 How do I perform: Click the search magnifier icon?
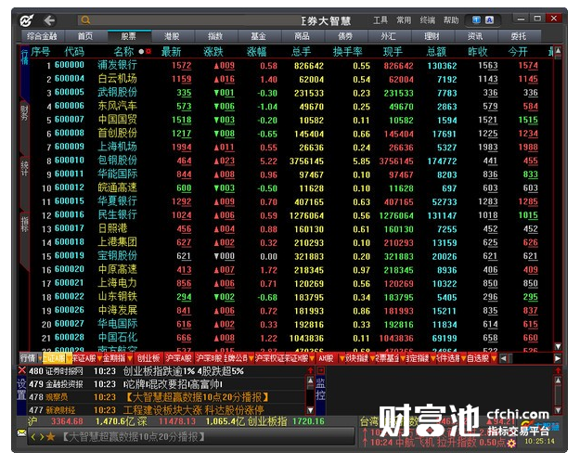coord(85,20)
